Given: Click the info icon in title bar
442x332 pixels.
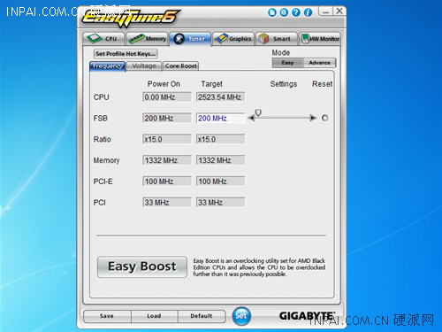Looking at the screenshot, I should click(x=308, y=12).
